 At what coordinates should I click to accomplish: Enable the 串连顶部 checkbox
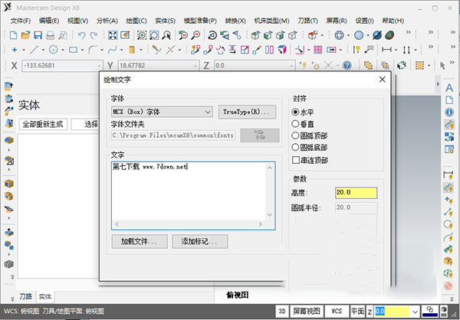[296, 159]
